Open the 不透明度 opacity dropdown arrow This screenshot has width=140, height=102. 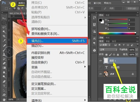coord(137,50)
